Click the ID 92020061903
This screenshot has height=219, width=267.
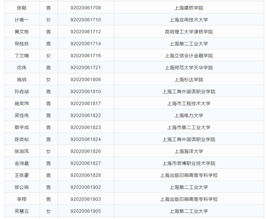[86, 199]
